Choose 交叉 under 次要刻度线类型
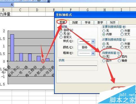The image size is (136, 104). (x=122, y=47)
